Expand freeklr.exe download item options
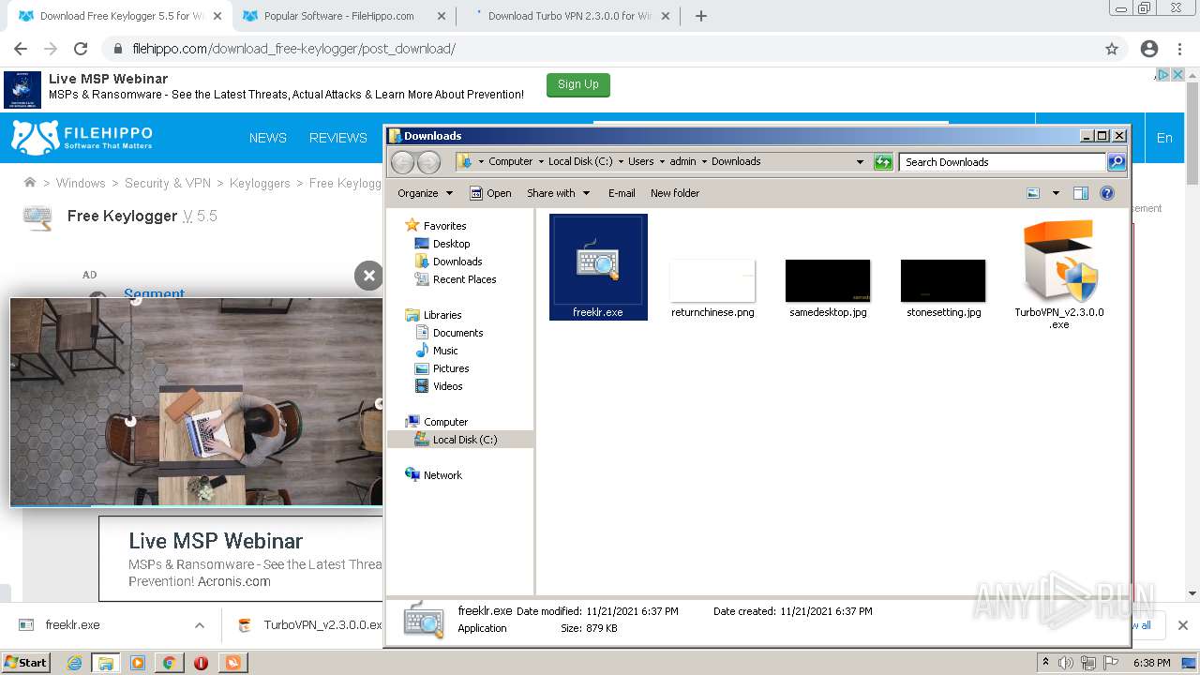 (200, 625)
